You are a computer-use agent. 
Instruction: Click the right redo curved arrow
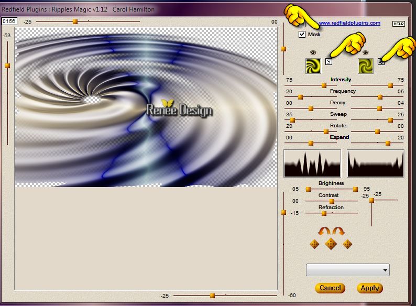(338, 231)
